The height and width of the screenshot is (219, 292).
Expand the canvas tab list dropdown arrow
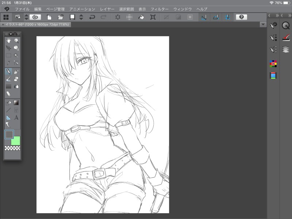263,24
